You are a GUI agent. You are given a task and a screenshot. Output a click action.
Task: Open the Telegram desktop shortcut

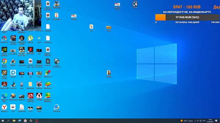click(13, 73)
